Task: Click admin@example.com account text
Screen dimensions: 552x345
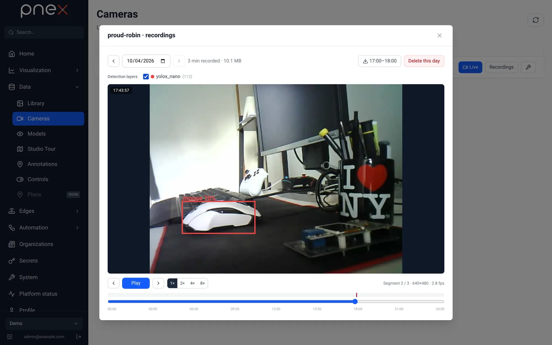Action: coord(44,336)
